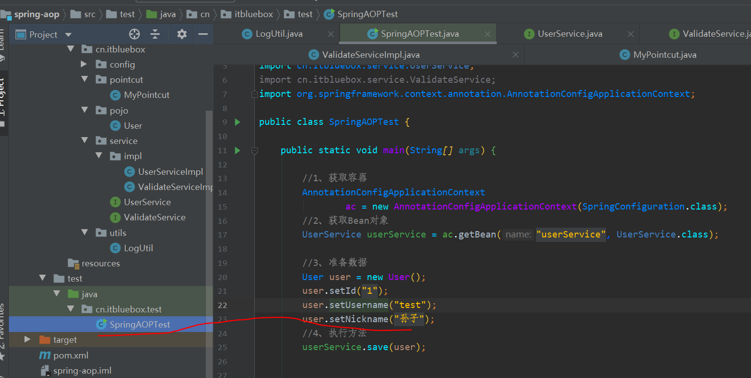Open User class in pojo

pyautogui.click(x=133, y=126)
